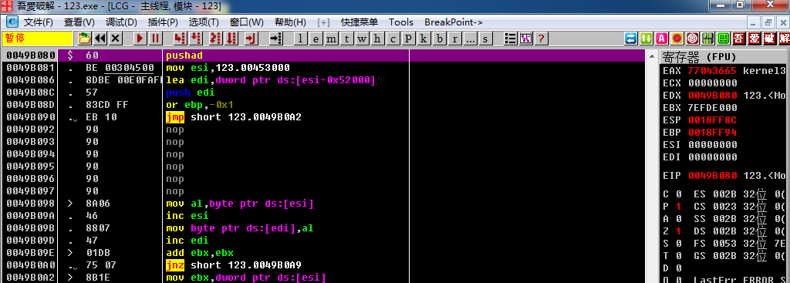Open Source window with 's' button
The width and height of the screenshot is (790, 283).
(486, 39)
